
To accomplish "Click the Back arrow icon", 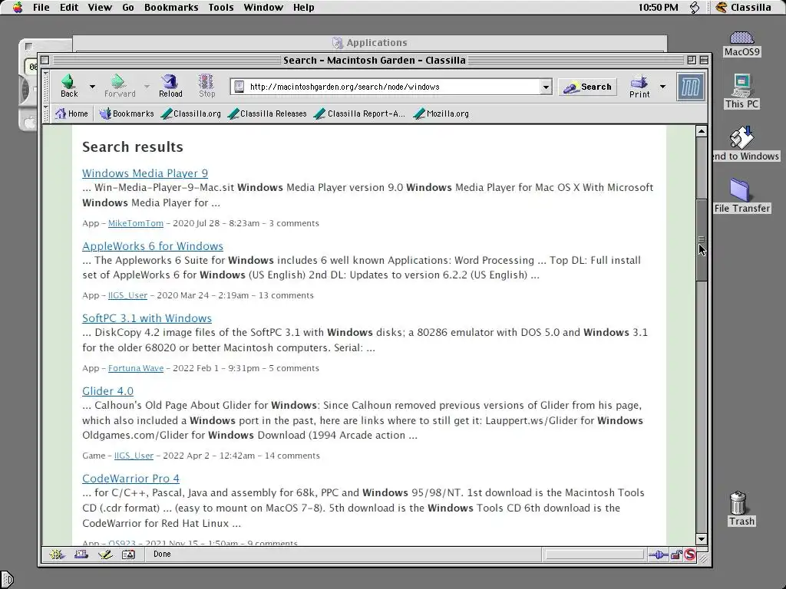I will pyautogui.click(x=68, y=81).
